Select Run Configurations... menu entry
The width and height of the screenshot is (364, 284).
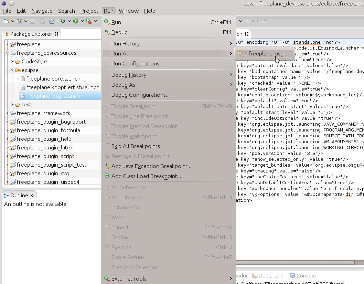(137, 64)
